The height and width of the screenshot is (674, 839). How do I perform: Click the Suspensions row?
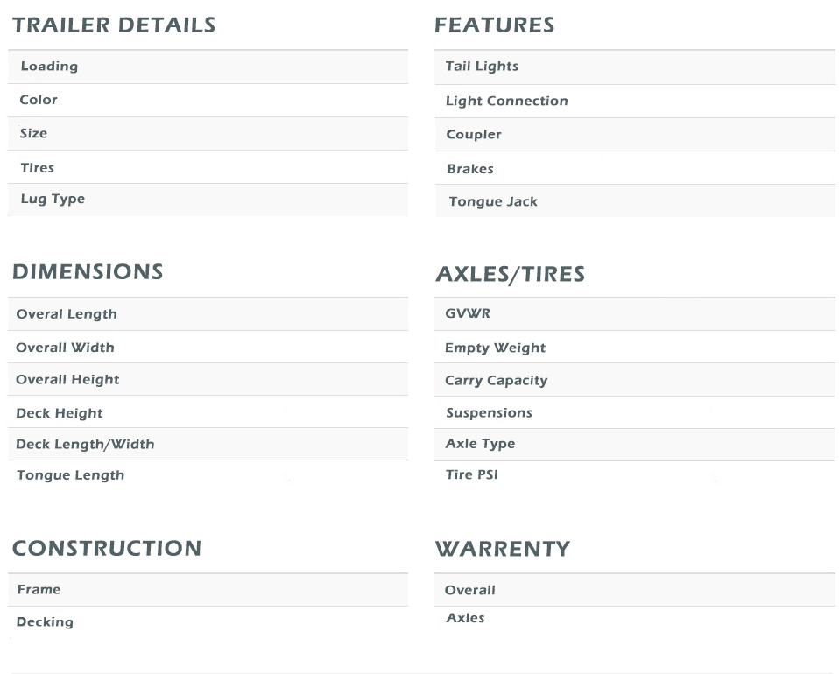click(x=489, y=413)
